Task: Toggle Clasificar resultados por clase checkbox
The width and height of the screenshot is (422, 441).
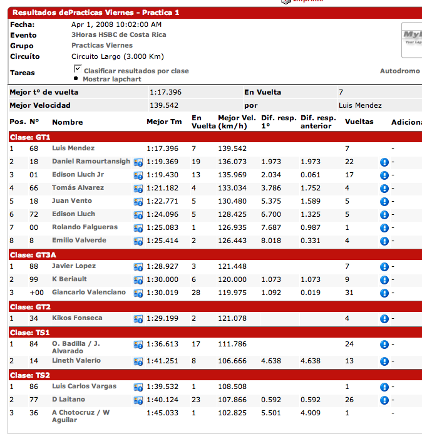Action: coord(78,68)
